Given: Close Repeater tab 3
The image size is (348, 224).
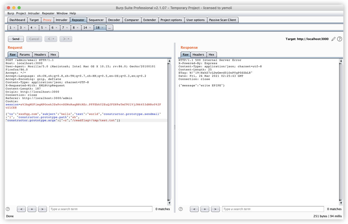Looking at the screenshot, I should (25, 28).
